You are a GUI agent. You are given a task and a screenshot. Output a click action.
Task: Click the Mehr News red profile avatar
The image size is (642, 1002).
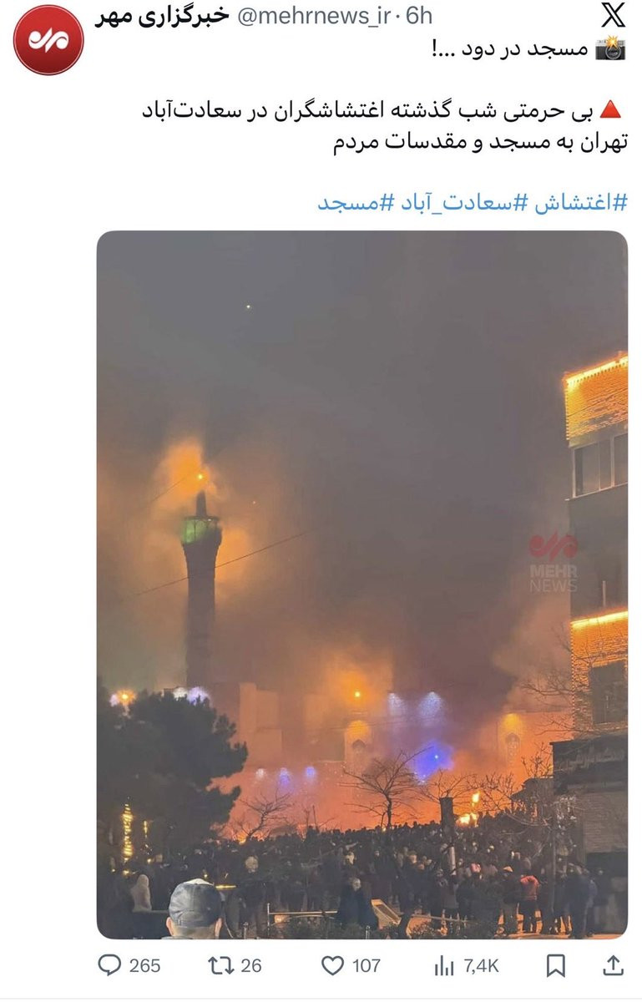point(48,40)
